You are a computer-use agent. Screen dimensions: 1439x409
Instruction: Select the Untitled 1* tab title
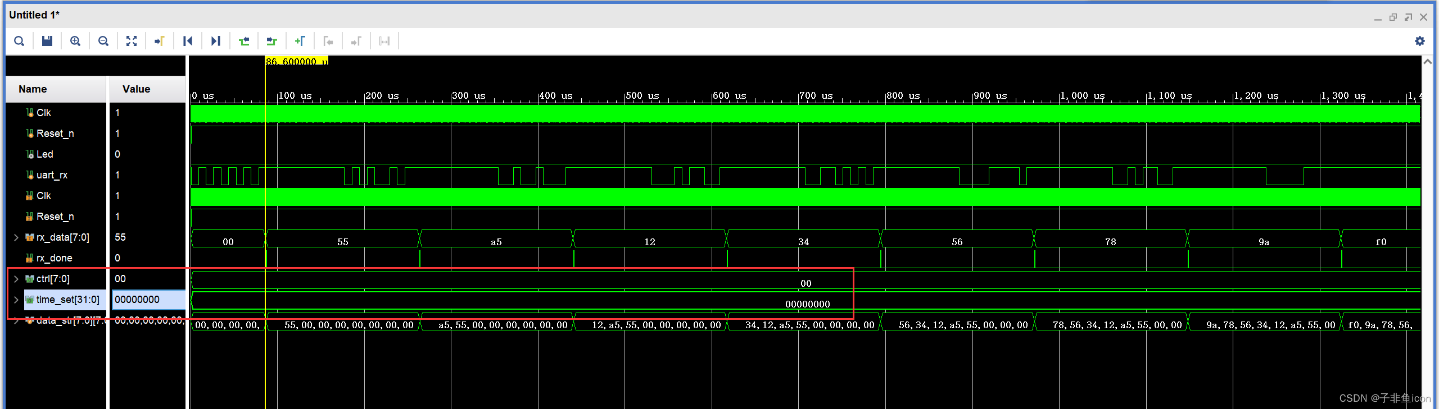34,15
